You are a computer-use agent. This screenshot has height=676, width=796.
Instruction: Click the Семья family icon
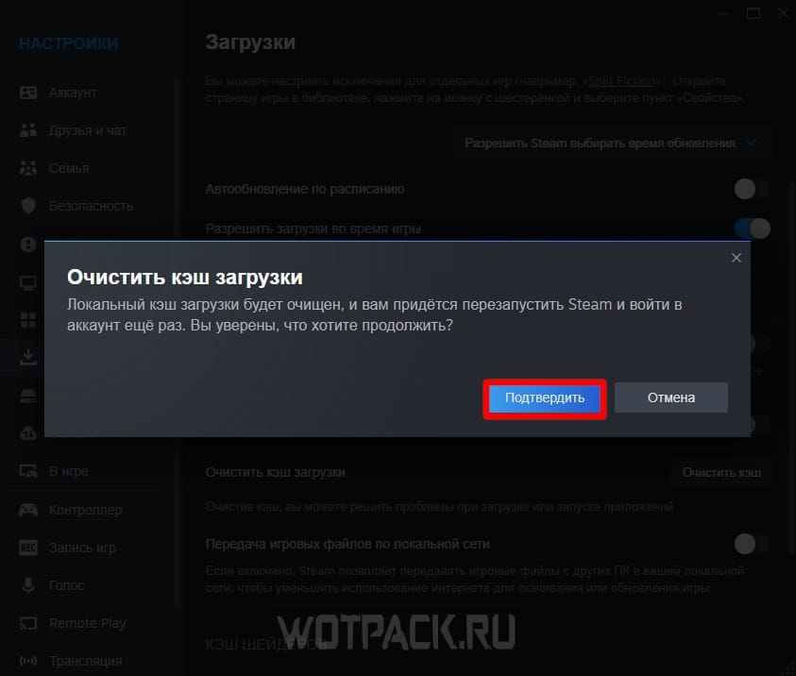pyautogui.click(x=28, y=168)
